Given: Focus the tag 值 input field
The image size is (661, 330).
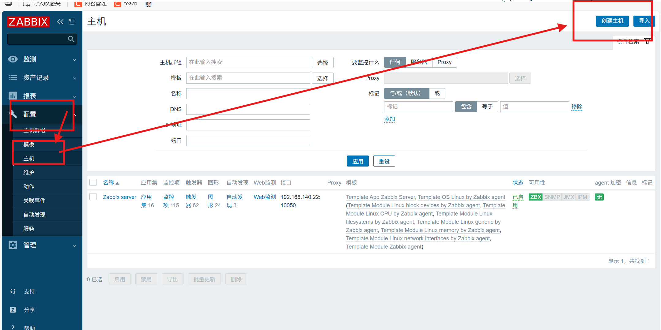Looking at the screenshot, I should 534,107.
